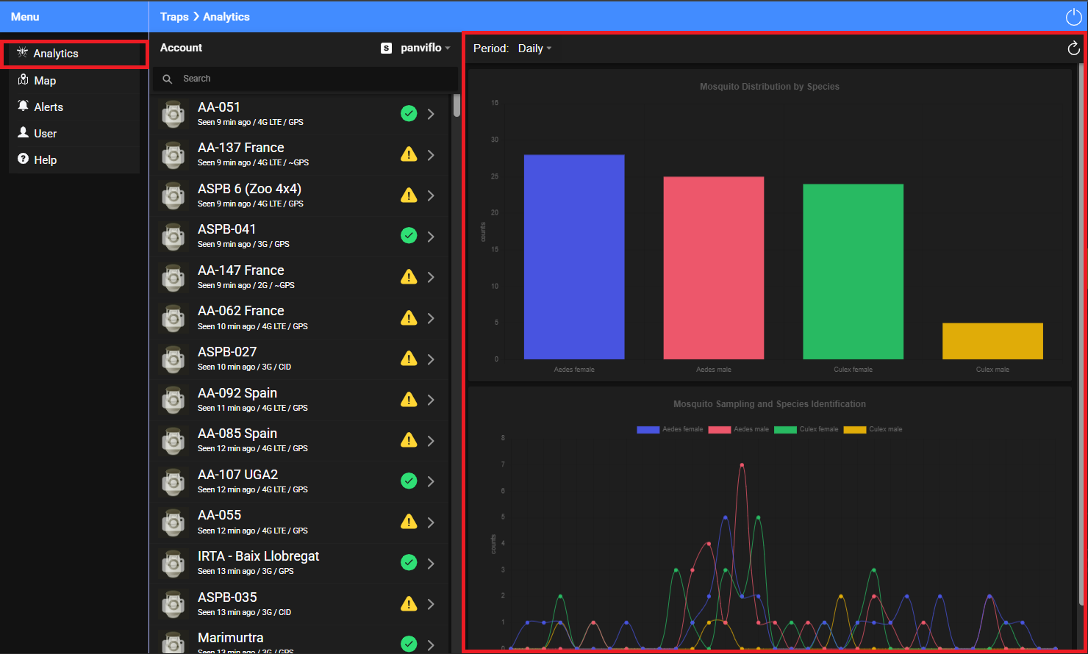Toggle Culex female legend in line chart
Image resolution: width=1088 pixels, height=654 pixels.
(x=806, y=429)
